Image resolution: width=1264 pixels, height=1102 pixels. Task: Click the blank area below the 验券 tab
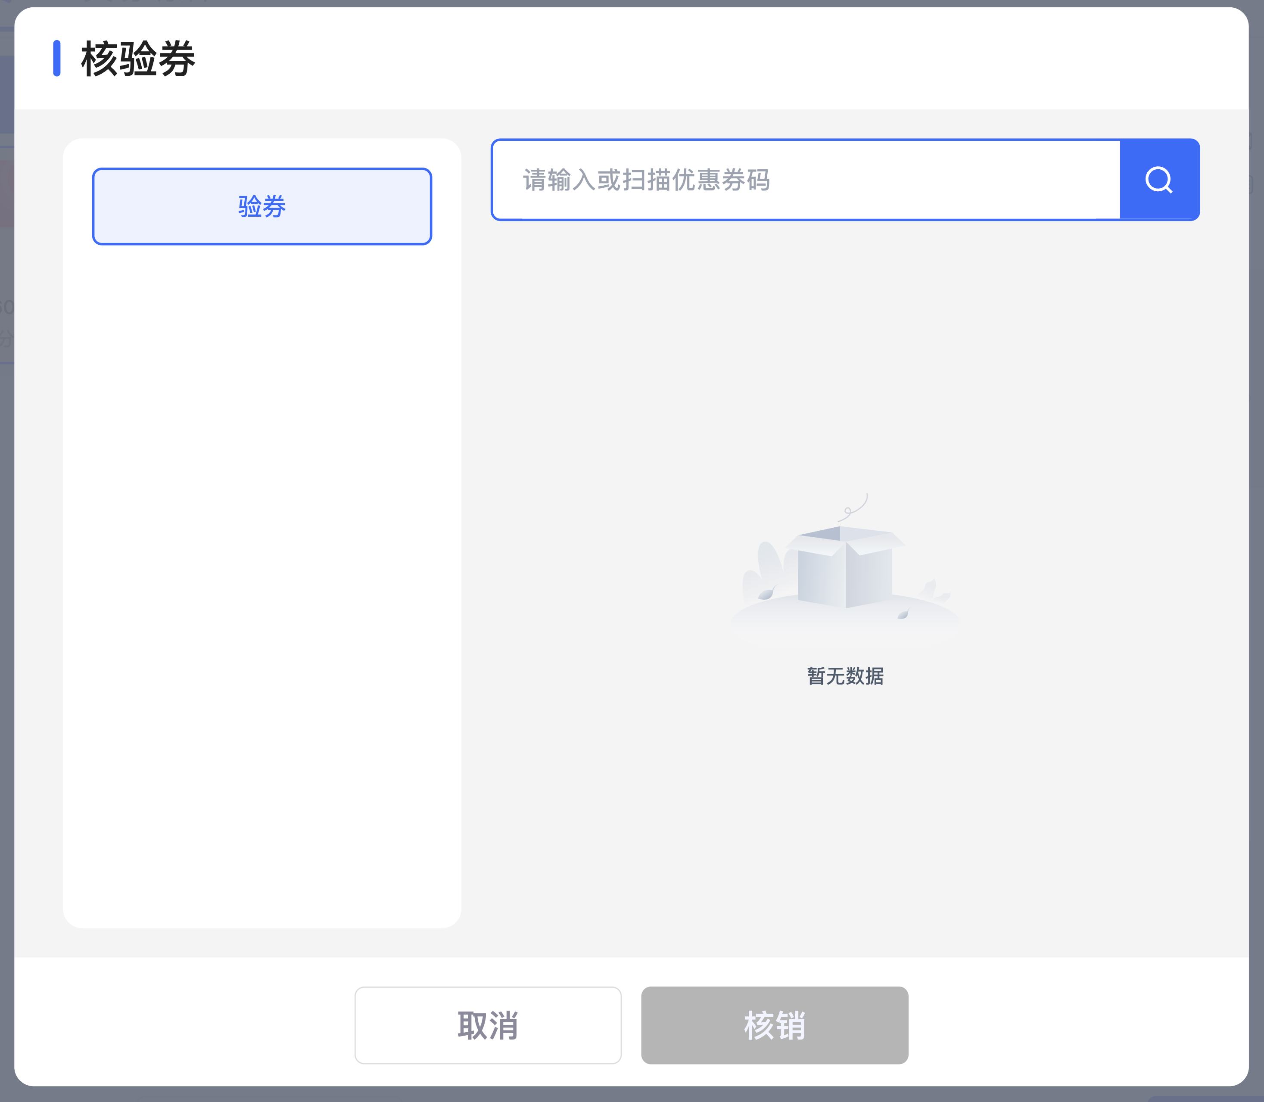point(262,554)
